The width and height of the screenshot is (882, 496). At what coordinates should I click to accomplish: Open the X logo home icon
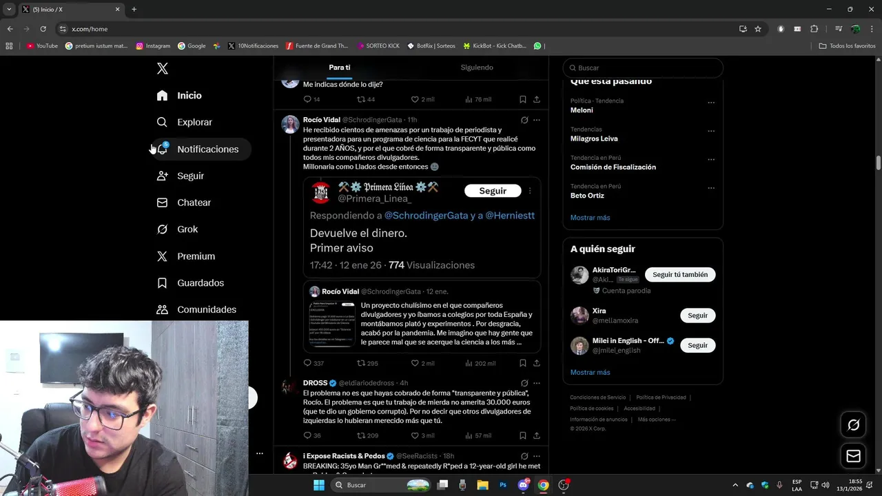point(162,68)
